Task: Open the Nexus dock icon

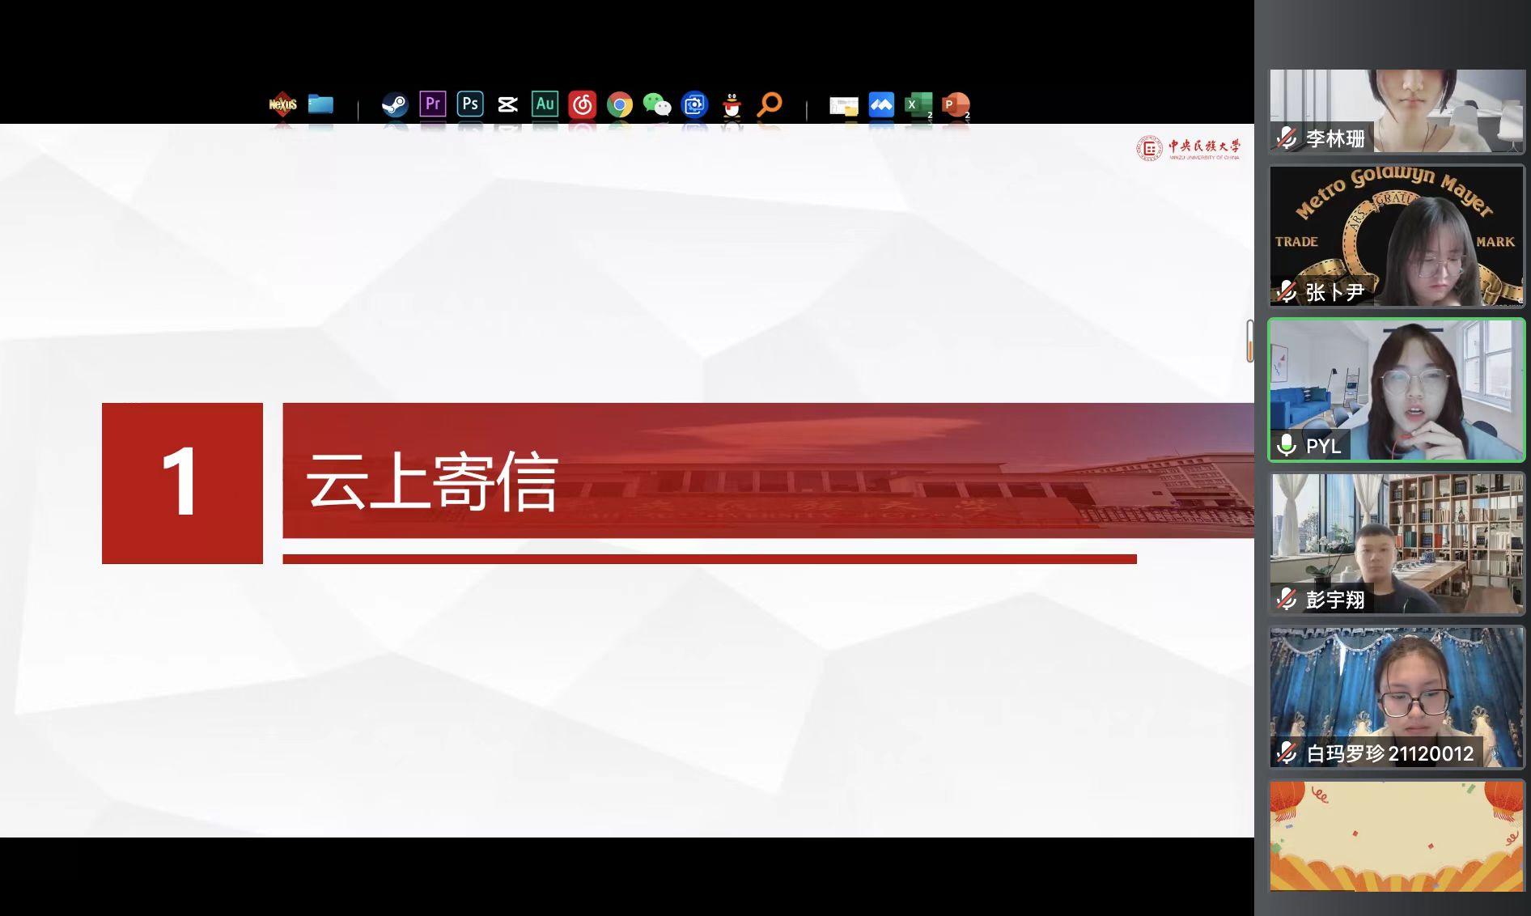Action: 282,104
